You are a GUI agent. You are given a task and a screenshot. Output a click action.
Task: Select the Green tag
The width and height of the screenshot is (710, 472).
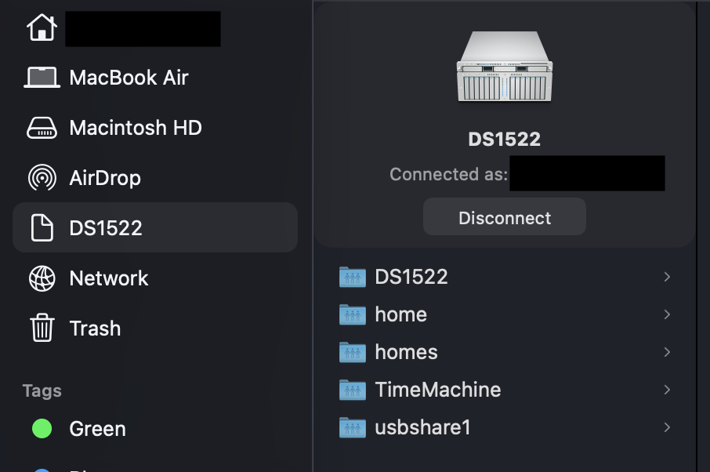tap(97, 429)
